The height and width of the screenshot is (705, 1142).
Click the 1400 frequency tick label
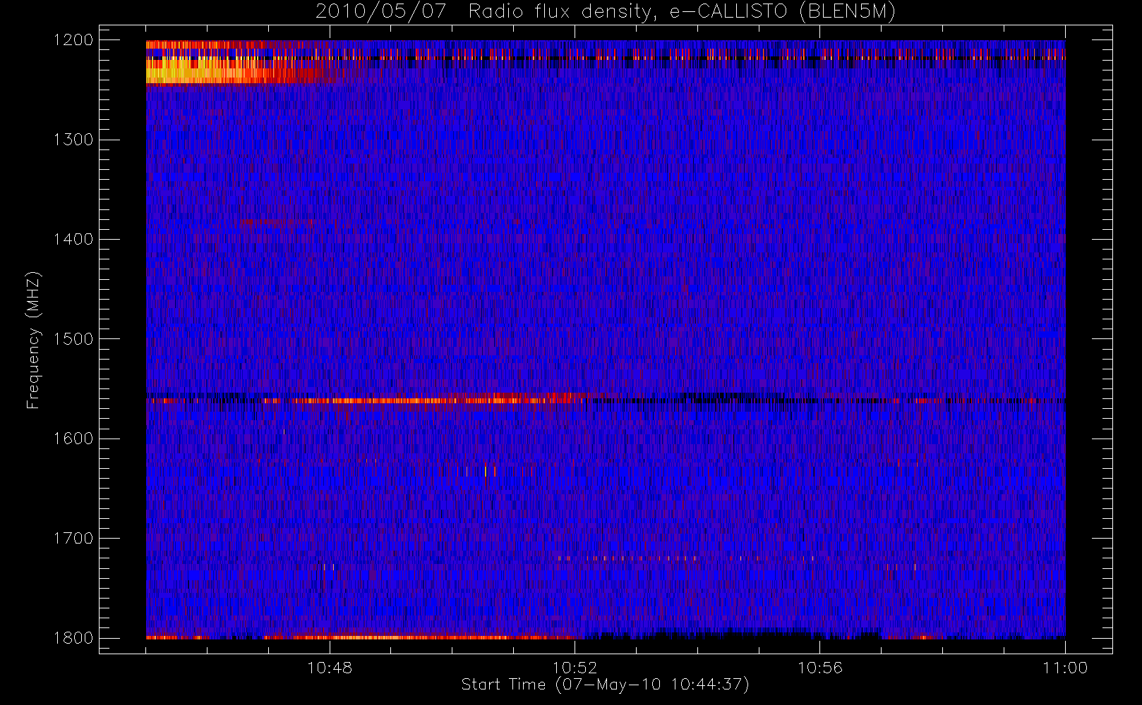pos(73,239)
